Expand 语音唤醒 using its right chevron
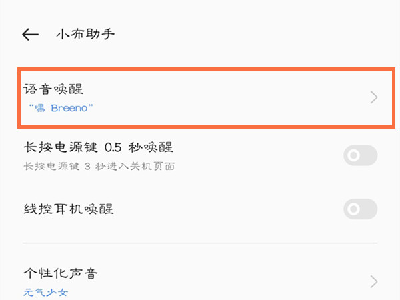 [x=374, y=98]
